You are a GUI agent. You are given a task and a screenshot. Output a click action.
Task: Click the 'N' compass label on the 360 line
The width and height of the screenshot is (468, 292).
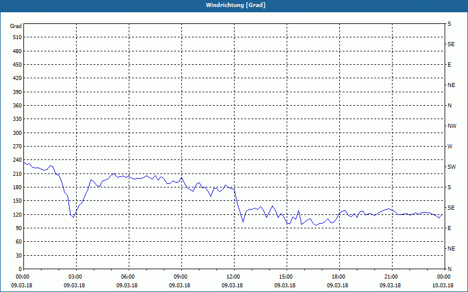(x=449, y=106)
